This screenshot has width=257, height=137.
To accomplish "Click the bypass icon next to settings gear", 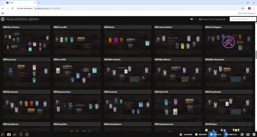I will point(248,134).
